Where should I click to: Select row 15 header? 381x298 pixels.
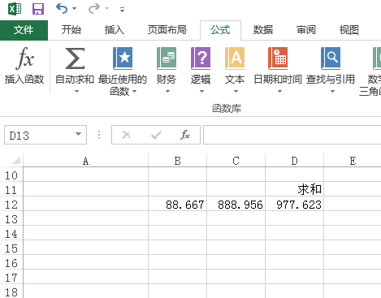click(11, 248)
